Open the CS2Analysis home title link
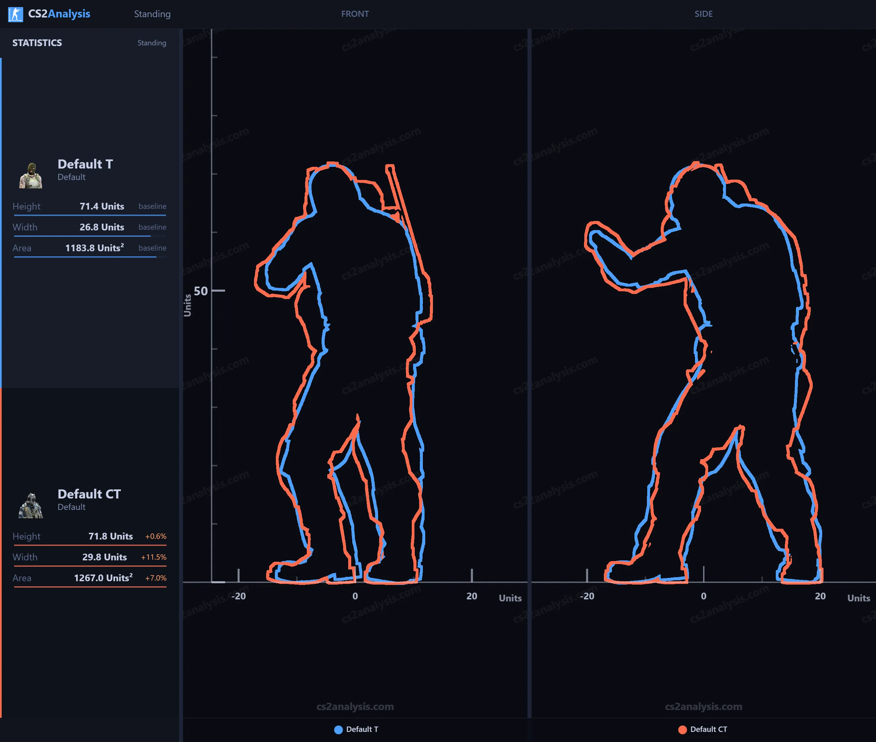The image size is (876, 742). pos(59,14)
